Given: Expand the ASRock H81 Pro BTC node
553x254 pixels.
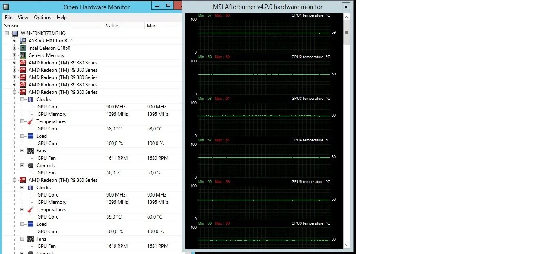Looking at the screenshot, I should (x=15, y=41).
